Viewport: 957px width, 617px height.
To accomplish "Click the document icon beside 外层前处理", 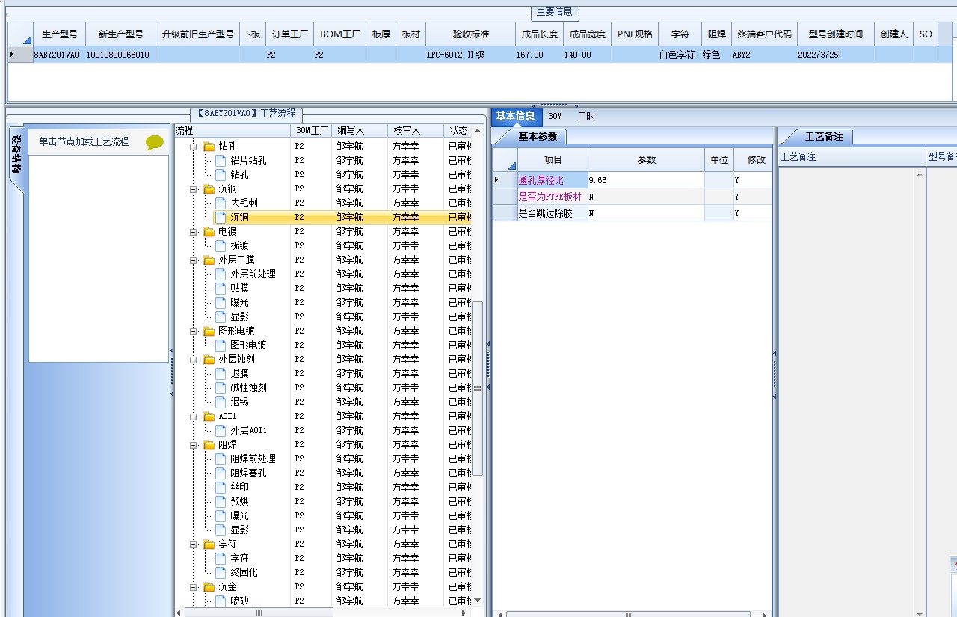I will point(221,274).
